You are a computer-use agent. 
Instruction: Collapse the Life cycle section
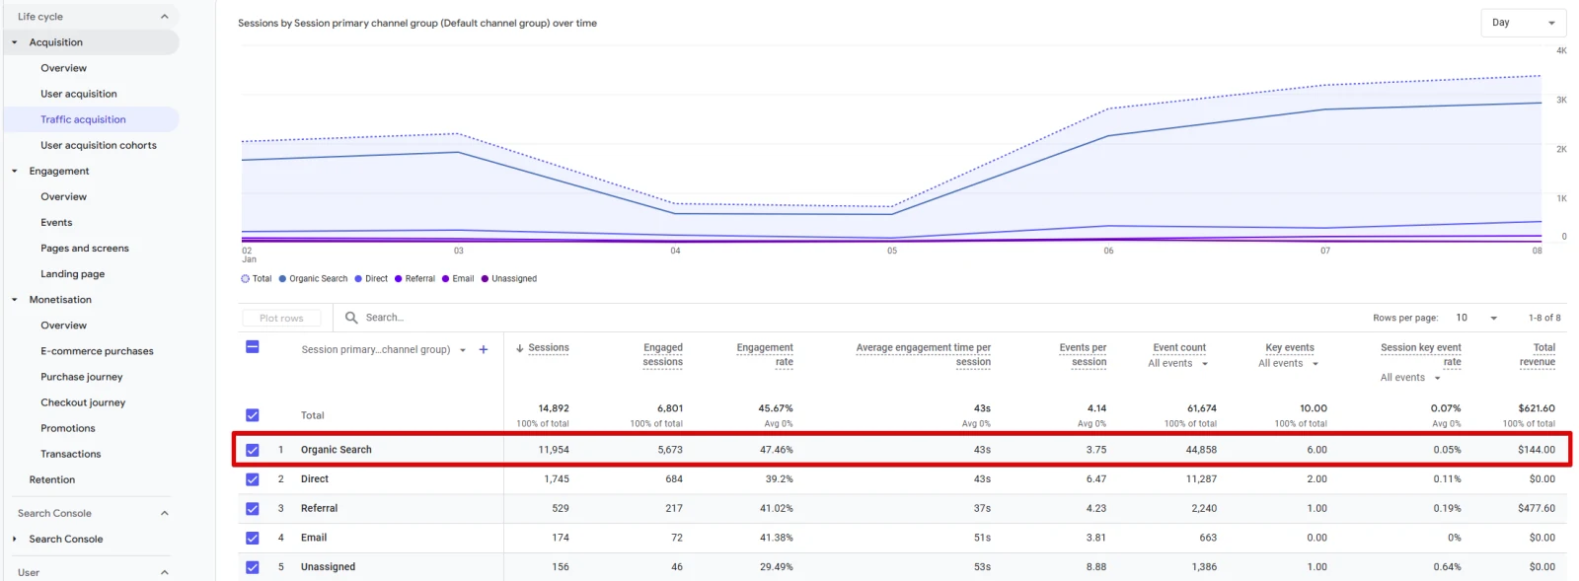[165, 17]
